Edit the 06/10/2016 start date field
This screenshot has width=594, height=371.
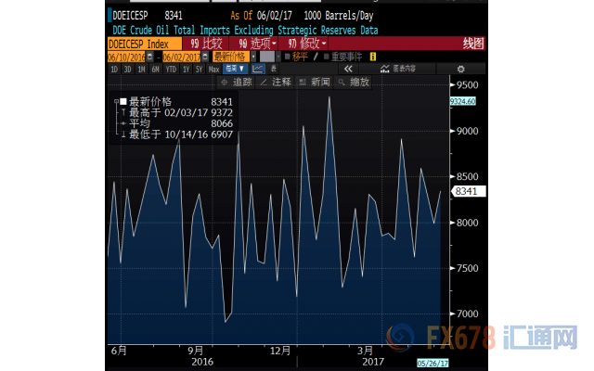click(126, 58)
